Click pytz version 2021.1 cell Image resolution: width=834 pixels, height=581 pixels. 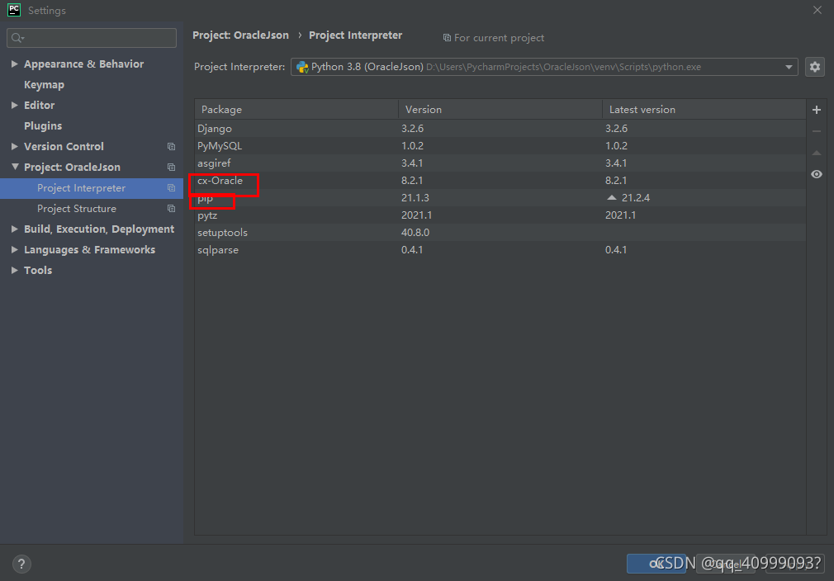click(416, 215)
